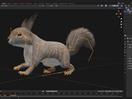Open the outliner display mode dropdown
Viewport: 132px width, 99px height.
click(126, 6)
